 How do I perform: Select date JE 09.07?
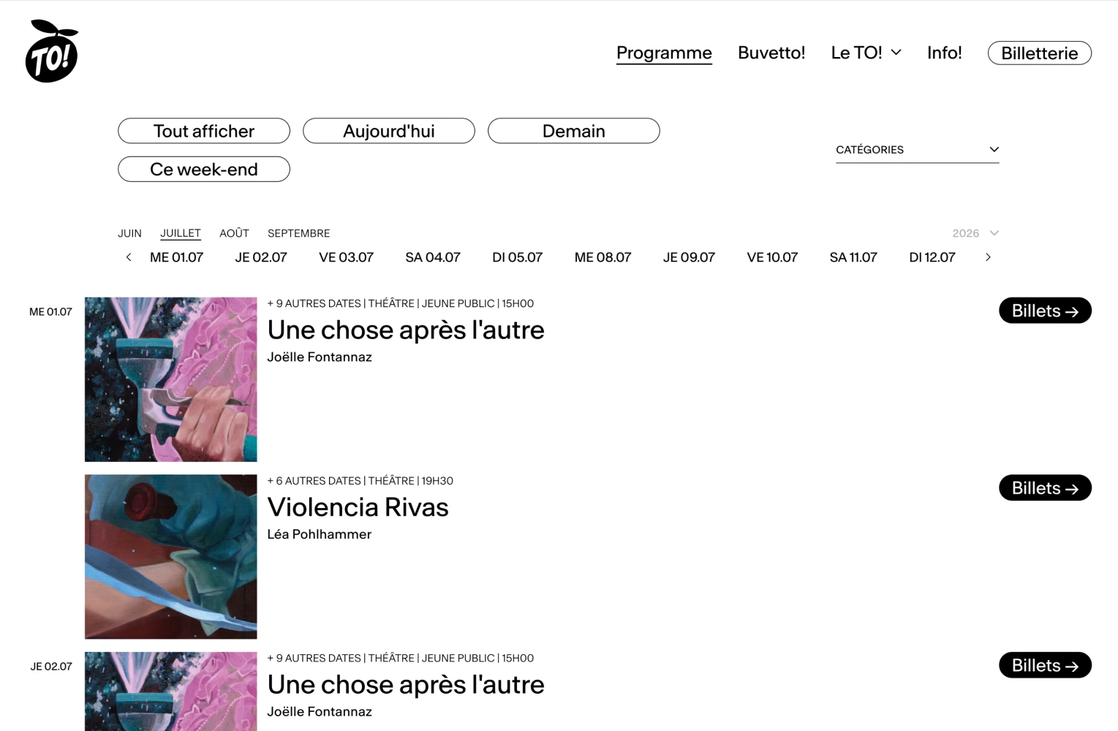click(689, 257)
